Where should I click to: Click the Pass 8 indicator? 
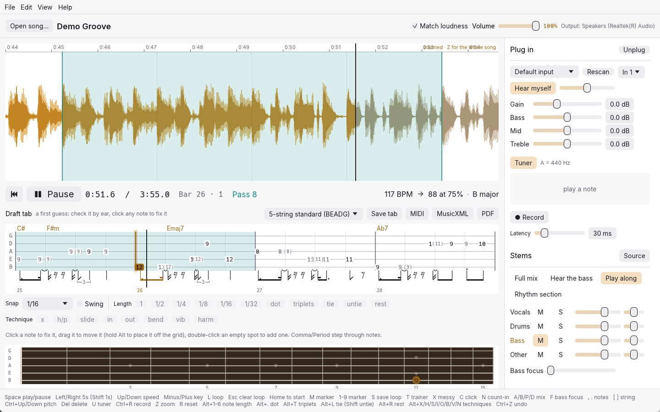click(x=244, y=195)
